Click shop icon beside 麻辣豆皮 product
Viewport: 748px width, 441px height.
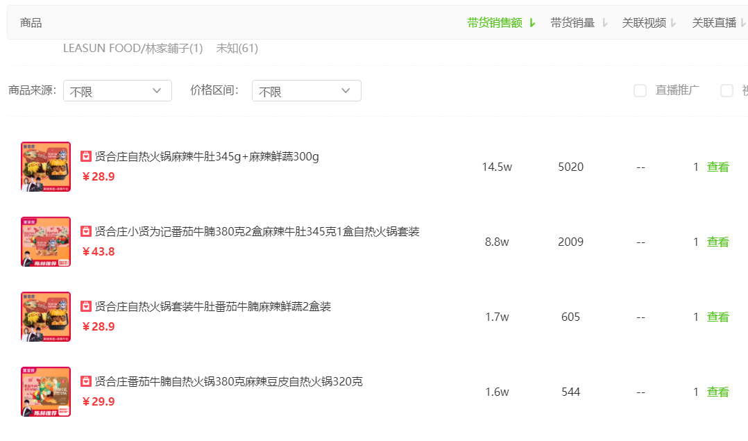86,381
